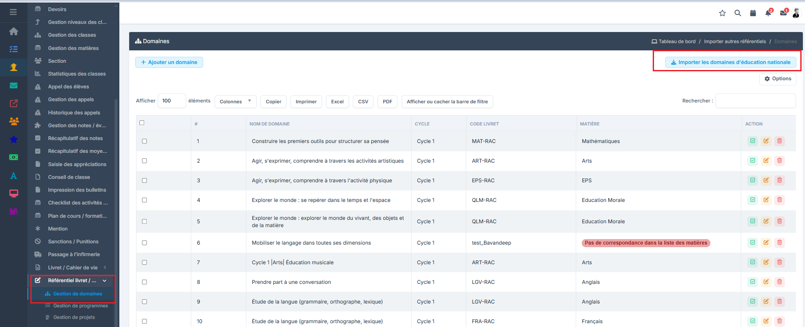Toggle the select-all checkbox in table header
The width and height of the screenshot is (805, 327).
click(x=142, y=123)
